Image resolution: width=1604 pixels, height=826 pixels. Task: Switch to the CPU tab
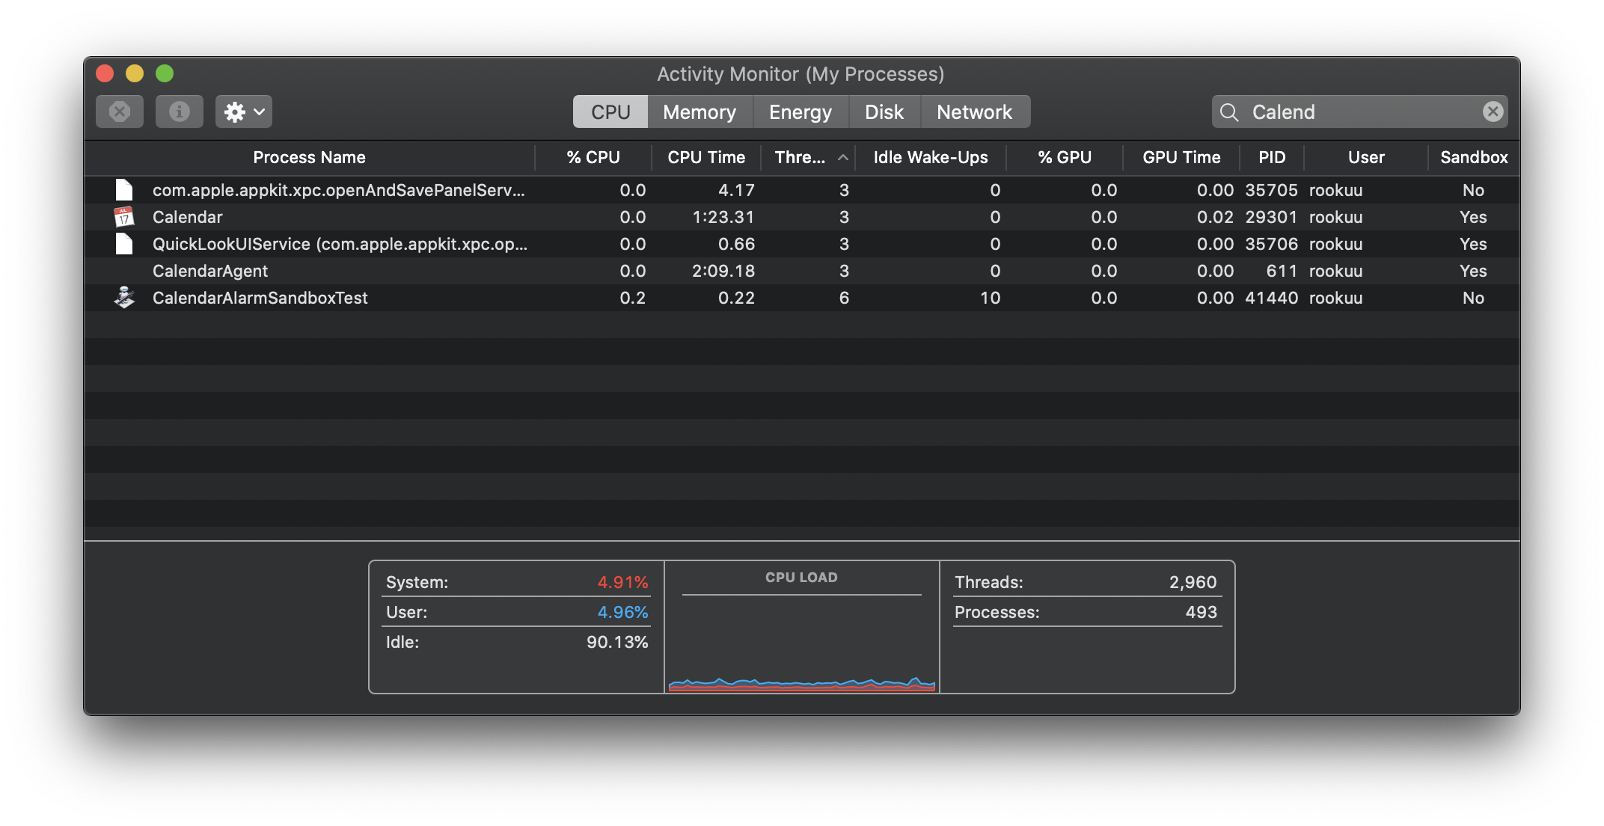click(x=610, y=111)
